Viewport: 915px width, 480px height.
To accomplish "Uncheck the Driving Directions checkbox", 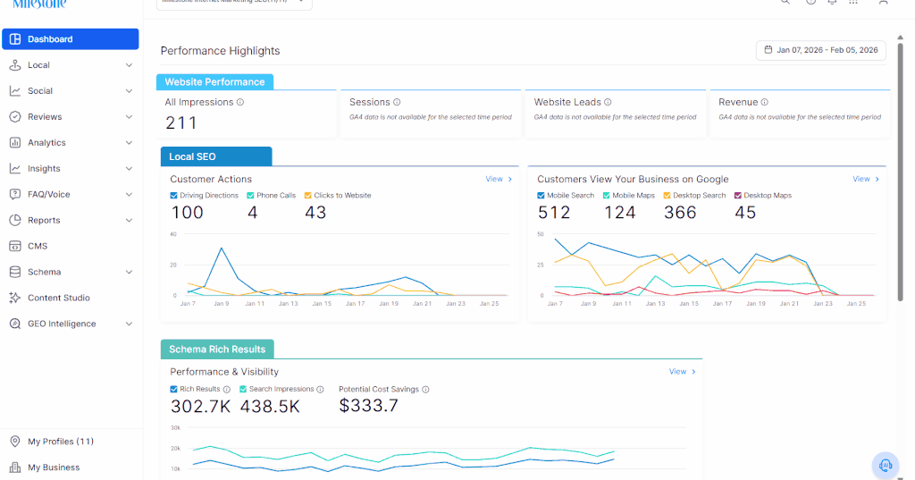I will click(174, 196).
